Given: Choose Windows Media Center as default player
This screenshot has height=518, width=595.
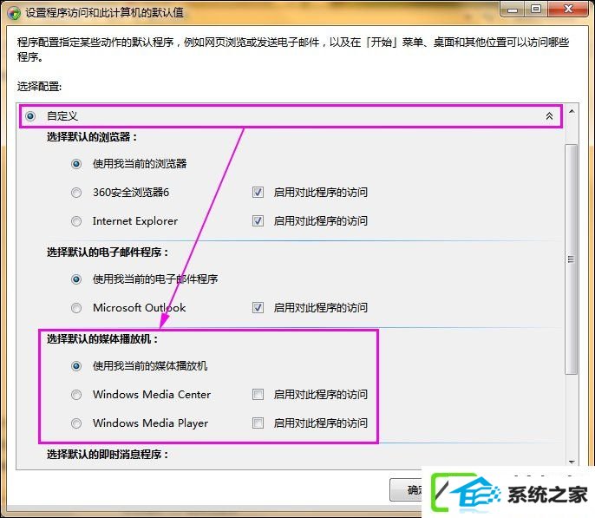Looking at the screenshot, I should click(76, 395).
